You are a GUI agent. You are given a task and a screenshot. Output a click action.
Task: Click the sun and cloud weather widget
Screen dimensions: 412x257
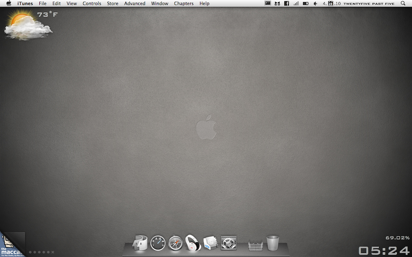tap(27, 26)
